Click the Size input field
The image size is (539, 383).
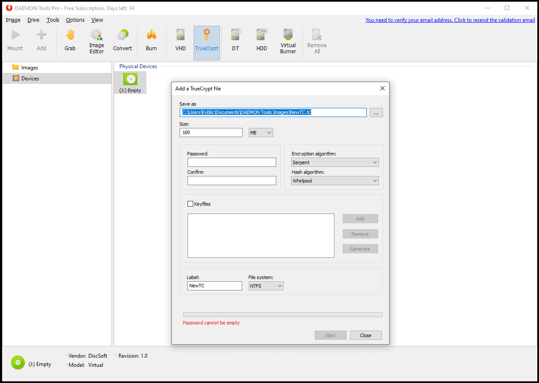click(x=211, y=132)
